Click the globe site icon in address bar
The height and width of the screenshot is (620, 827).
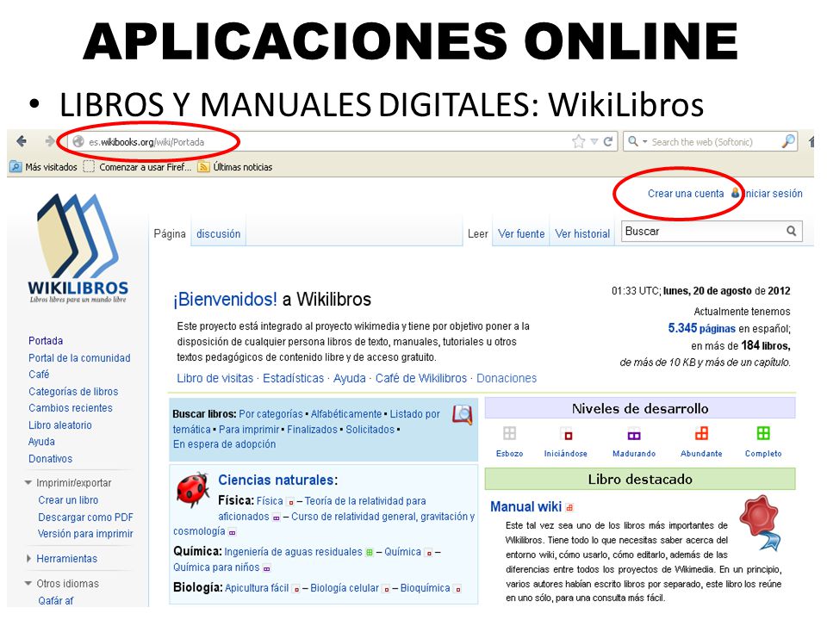[x=78, y=141]
